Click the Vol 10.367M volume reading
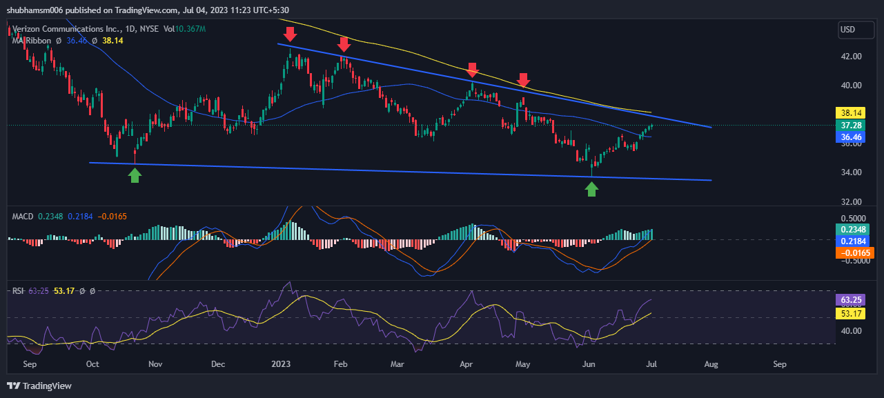This screenshot has height=398, width=884. [x=185, y=29]
